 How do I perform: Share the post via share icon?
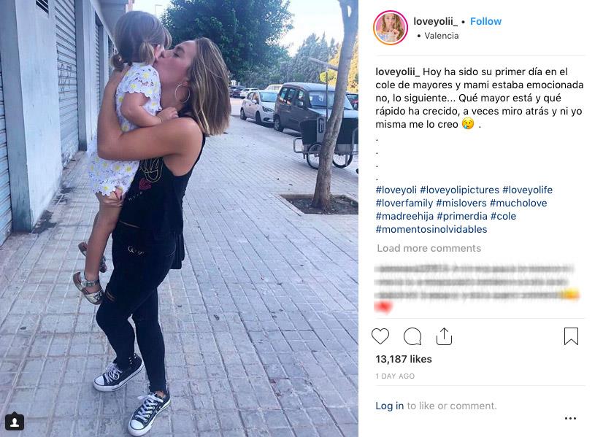pyautogui.click(x=444, y=336)
